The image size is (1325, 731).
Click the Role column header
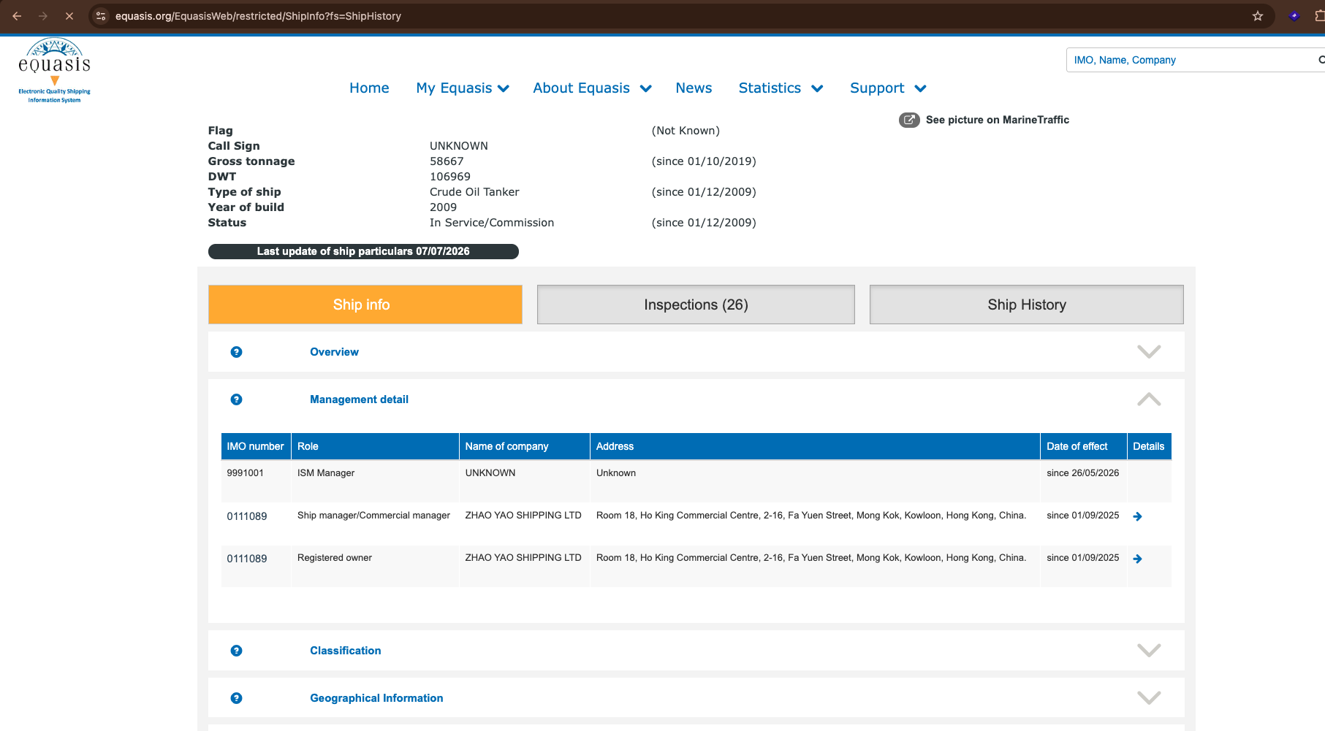pyautogui.click(x=375, y=446)
